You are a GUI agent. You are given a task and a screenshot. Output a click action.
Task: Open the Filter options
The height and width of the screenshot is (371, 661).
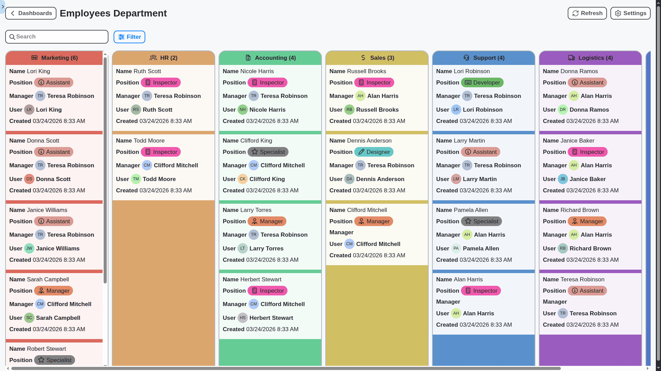coord(129,37)
